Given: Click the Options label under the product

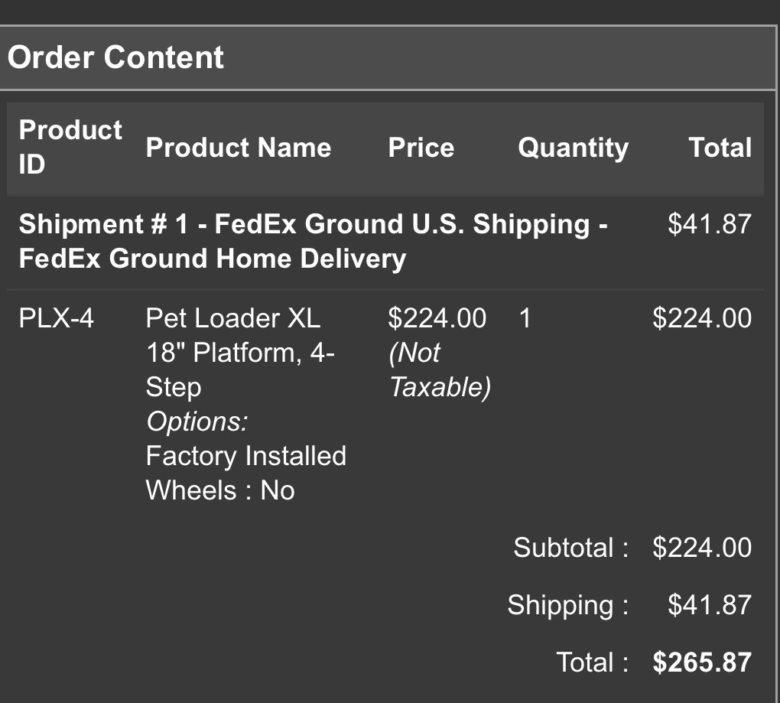Looking at the screenshot, I should click(197, 421).
